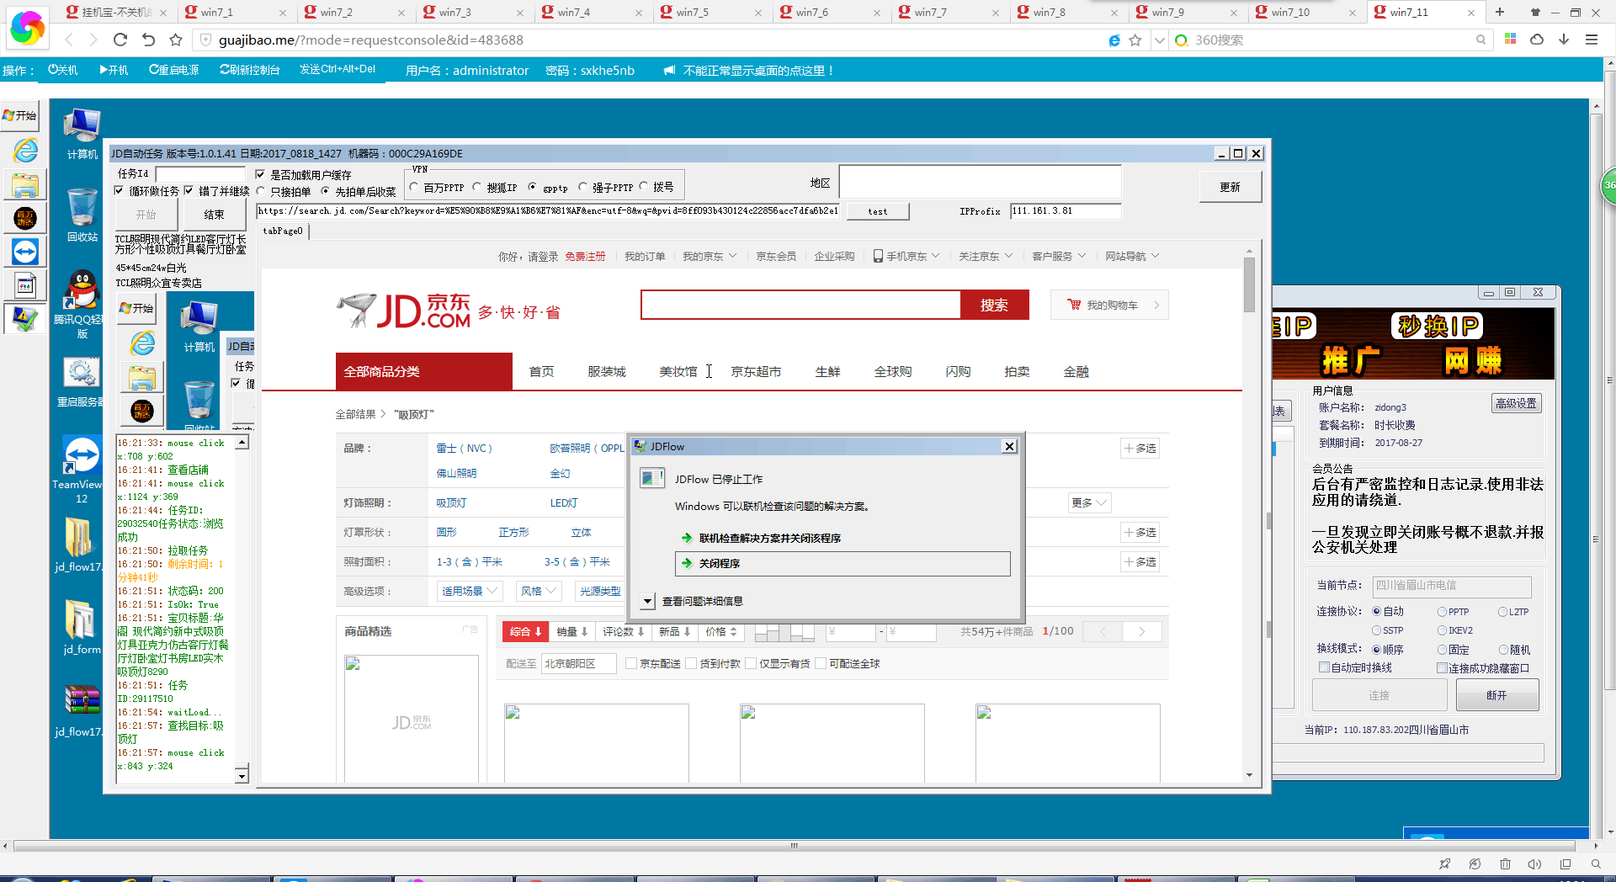
Task: Switch to TeamViewer in the remote taskbar
Action: 25,252
